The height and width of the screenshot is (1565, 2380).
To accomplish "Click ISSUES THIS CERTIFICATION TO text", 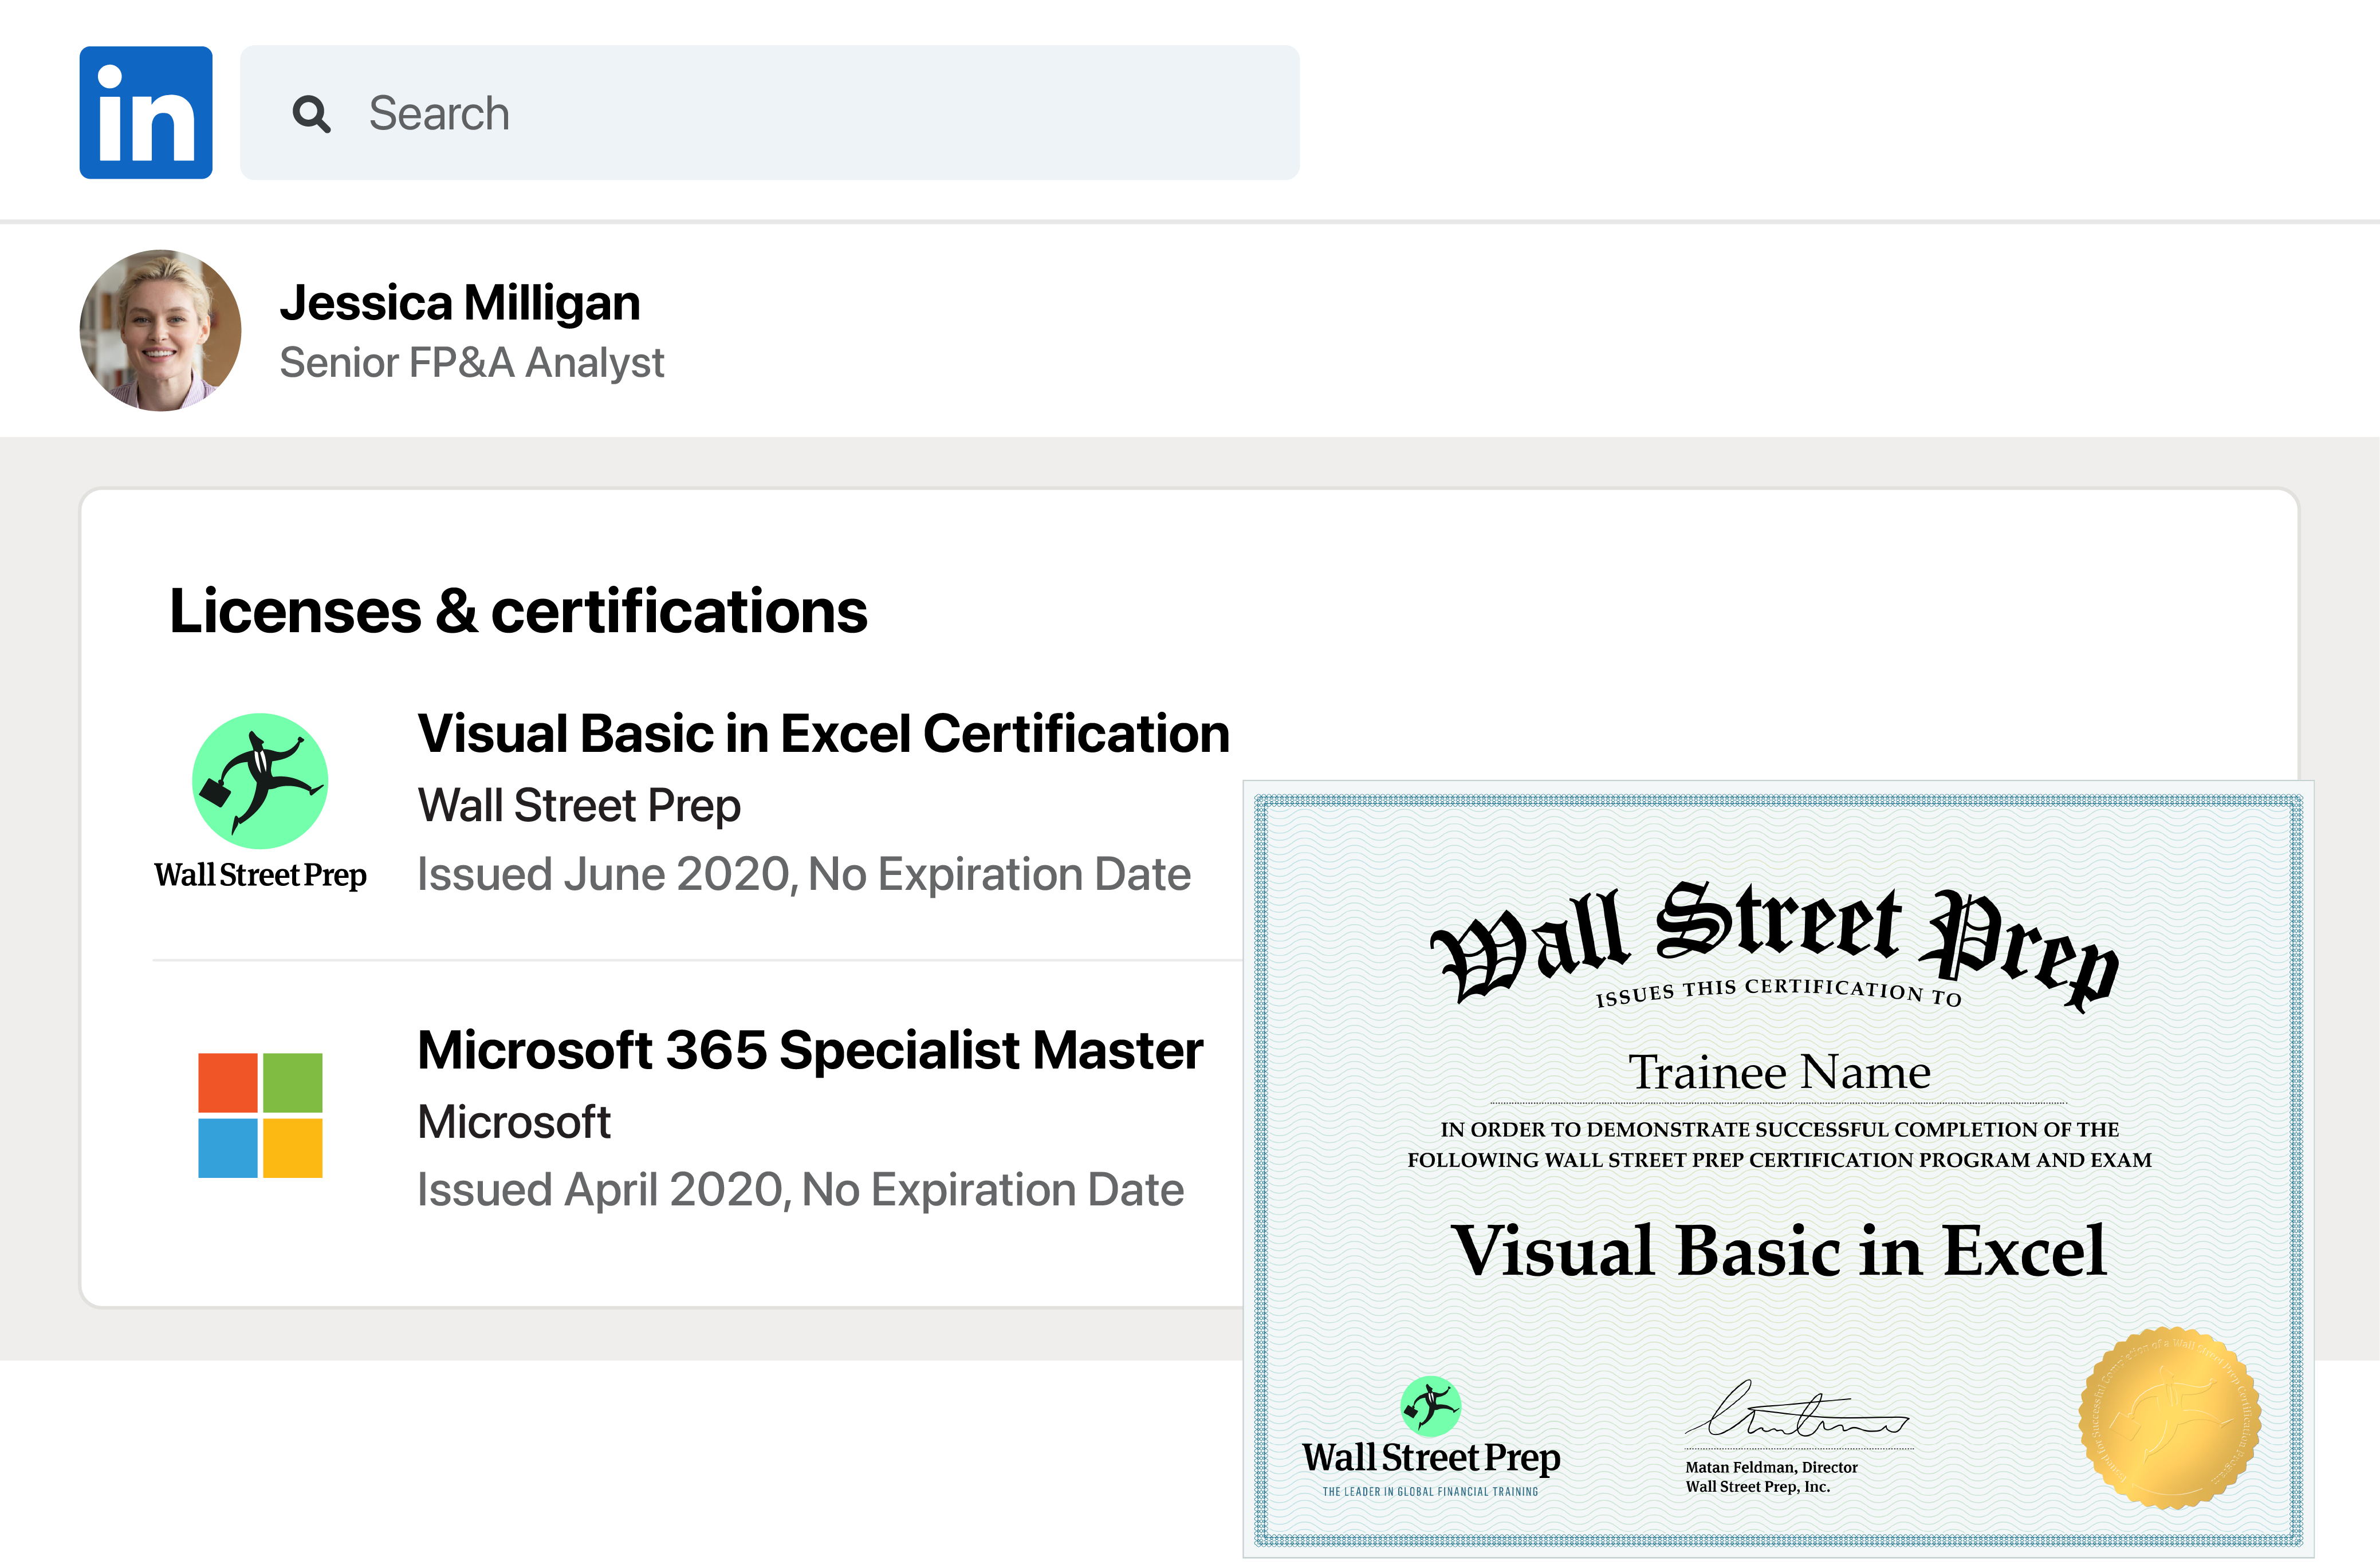I will point(1778,992).
